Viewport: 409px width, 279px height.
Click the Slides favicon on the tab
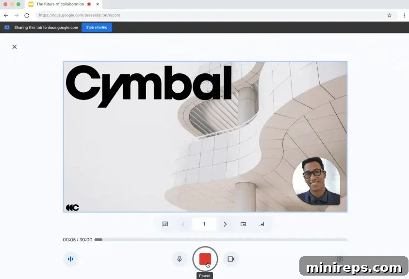(31, 4)
